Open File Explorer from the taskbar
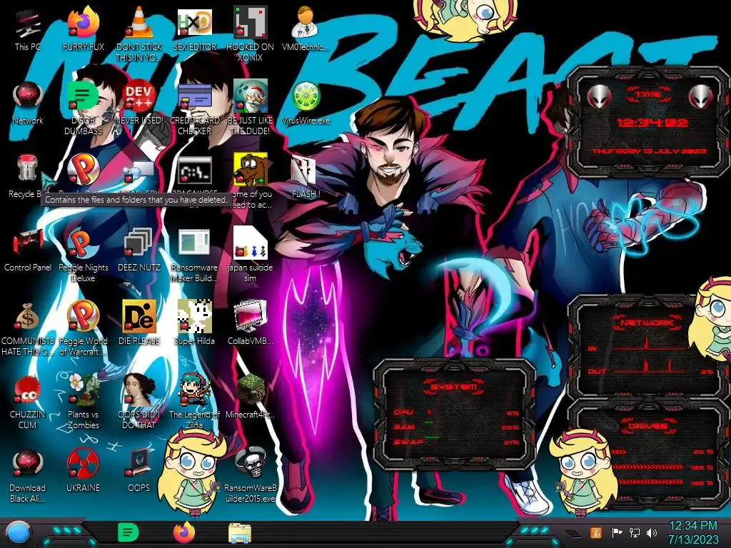The width and height of the screenshot is (731, 548). pyautogui.click(x=240, y=534)
